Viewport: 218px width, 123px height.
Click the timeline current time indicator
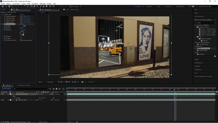174,90
